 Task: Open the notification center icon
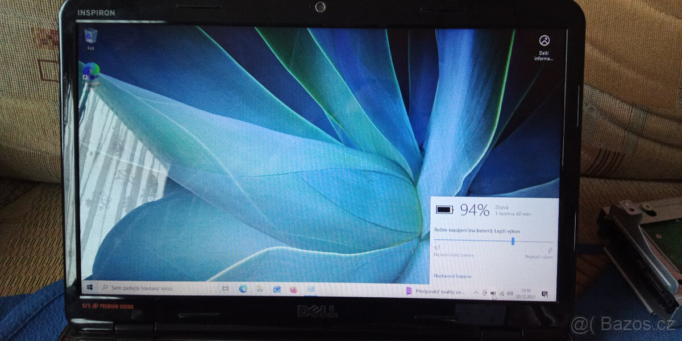(x=544, y=293)
